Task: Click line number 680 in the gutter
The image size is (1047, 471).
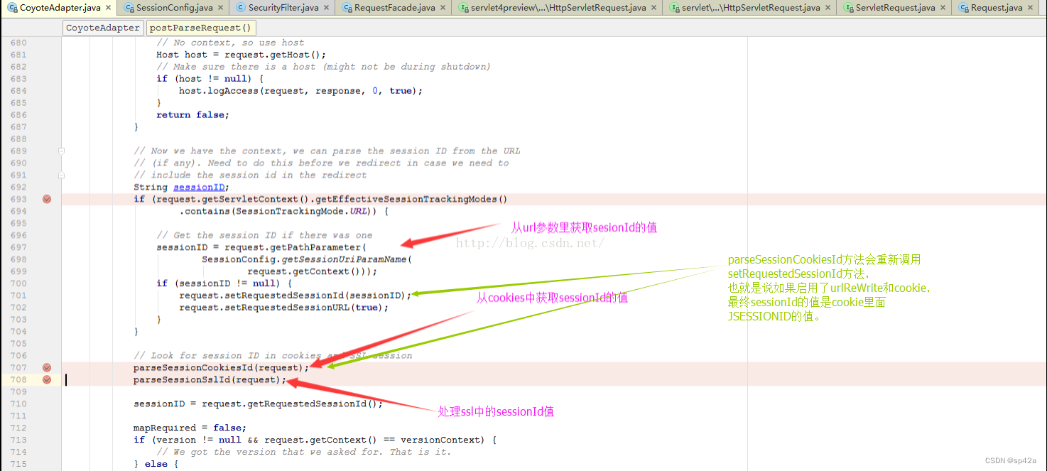Action: [18, 43]
